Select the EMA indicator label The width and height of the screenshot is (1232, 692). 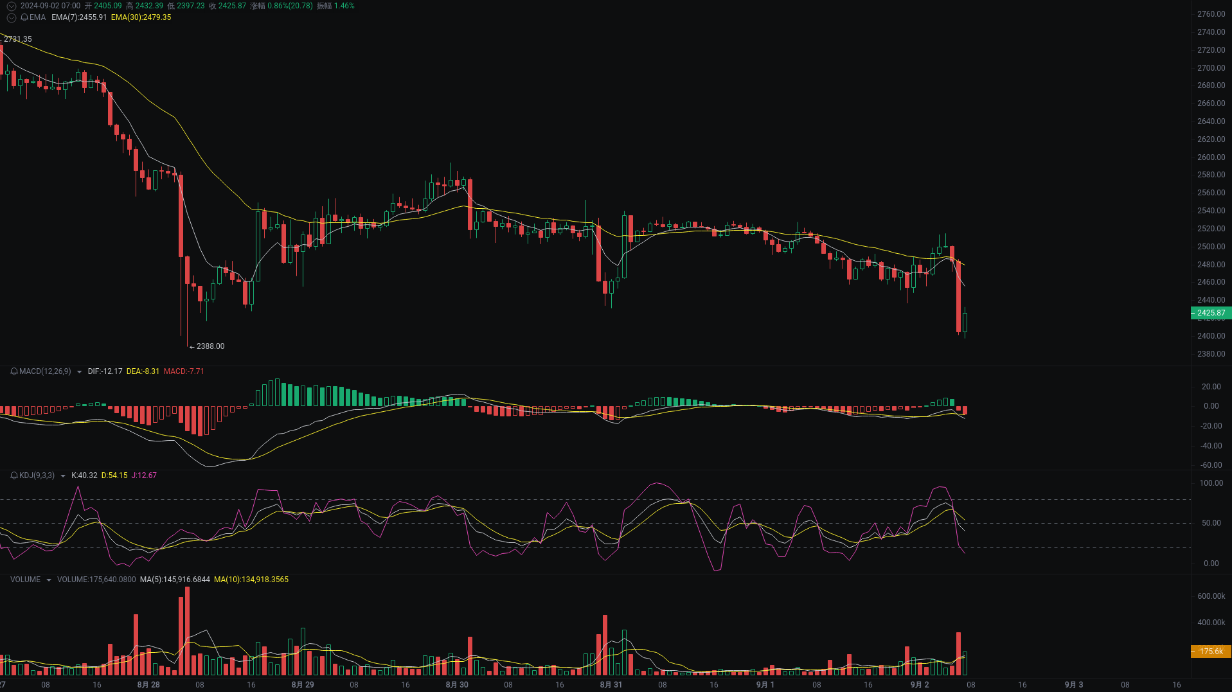(37, 18)
